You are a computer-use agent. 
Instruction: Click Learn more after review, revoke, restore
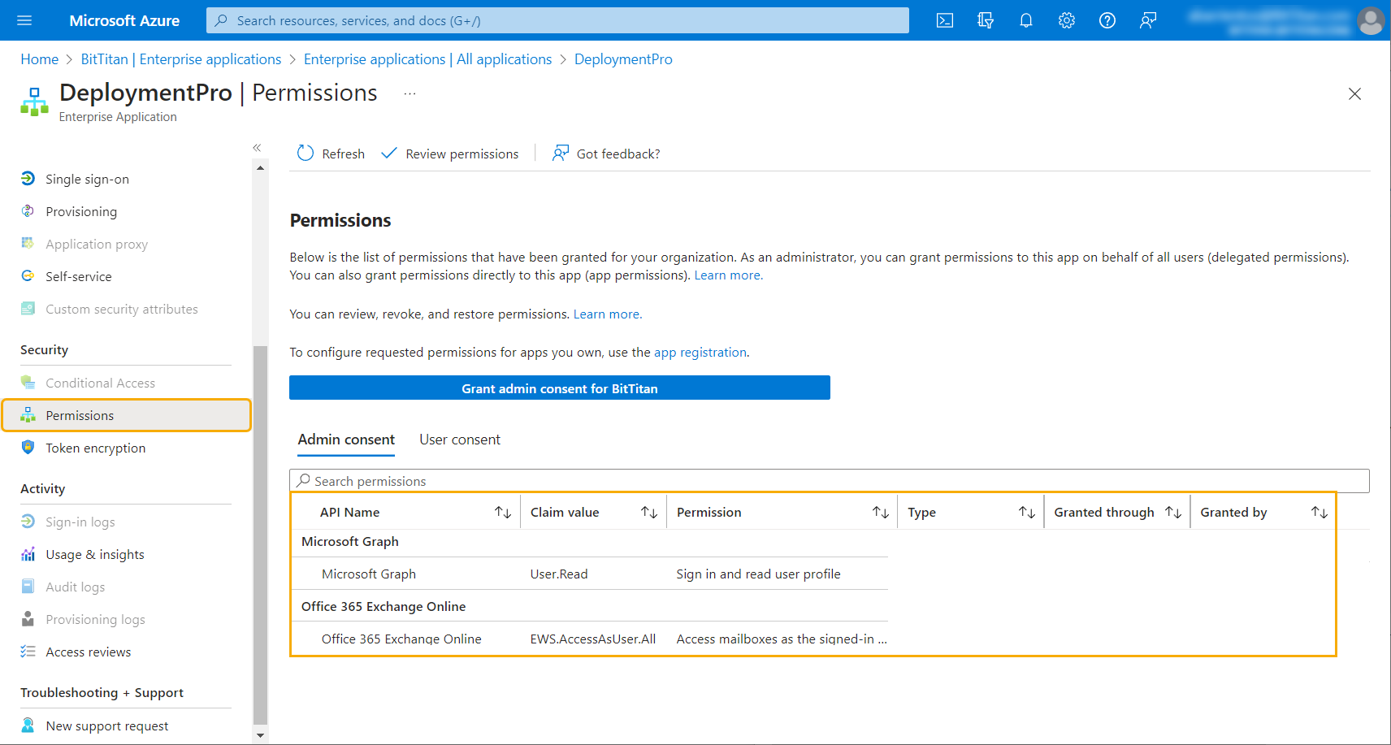(608, 314)
